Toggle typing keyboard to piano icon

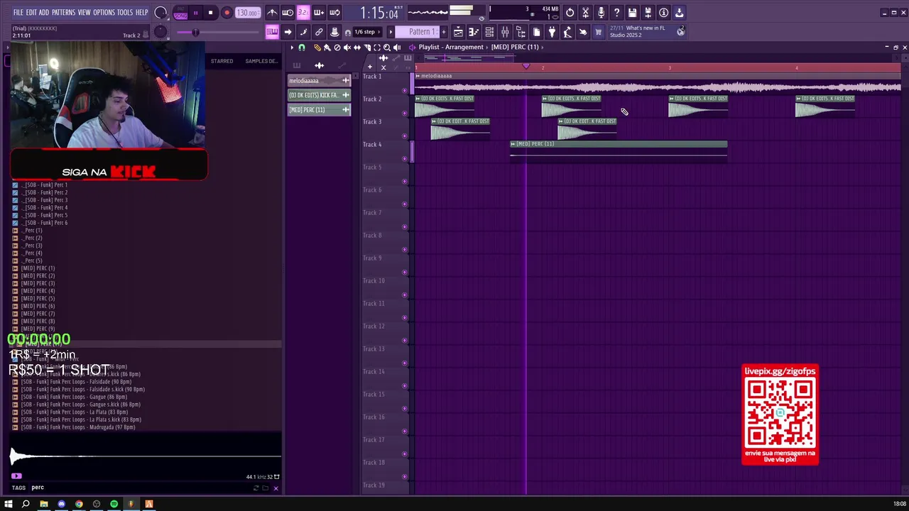272,32
